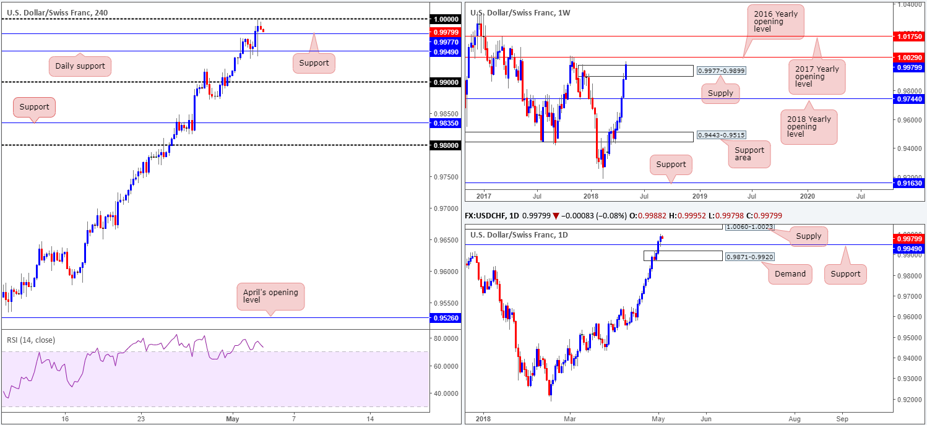Click '2020' on the weekly date axis
Image resolution: width=927 pixels, height=425 pixels.
808,195
